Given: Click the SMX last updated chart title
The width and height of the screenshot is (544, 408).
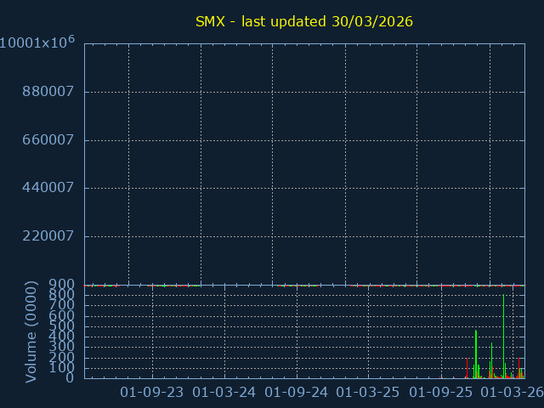Looking at the screenshot, I should tap(304, 21).
